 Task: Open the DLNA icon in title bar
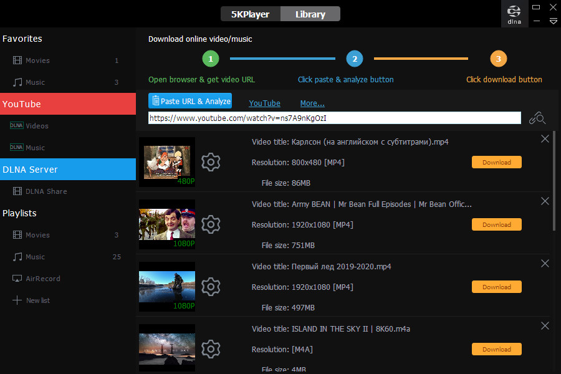click(x=514, y=14)
